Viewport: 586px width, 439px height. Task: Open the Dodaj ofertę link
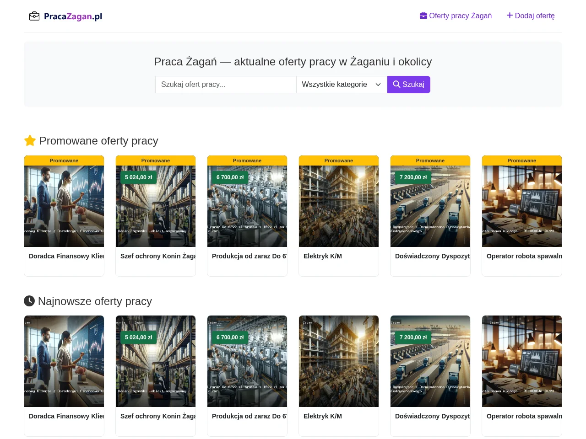point(531,16)
